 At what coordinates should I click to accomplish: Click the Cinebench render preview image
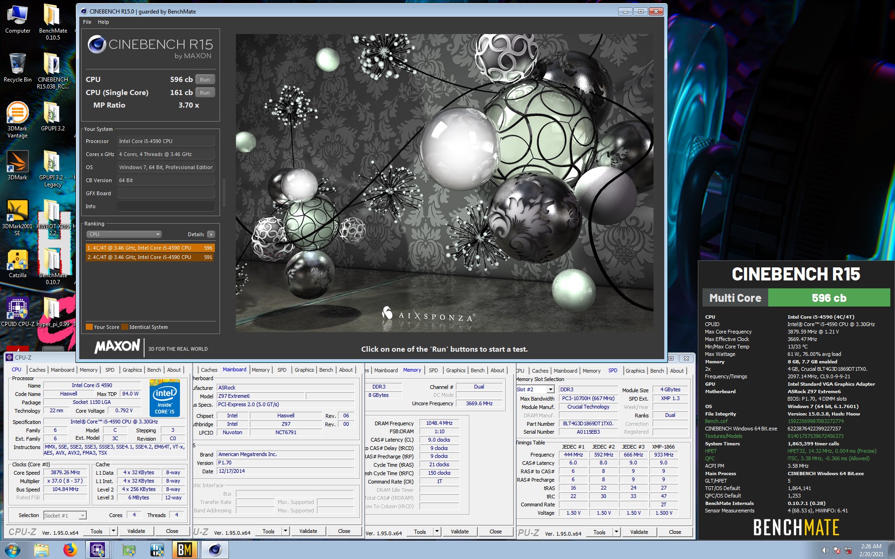tap(444, 183)
